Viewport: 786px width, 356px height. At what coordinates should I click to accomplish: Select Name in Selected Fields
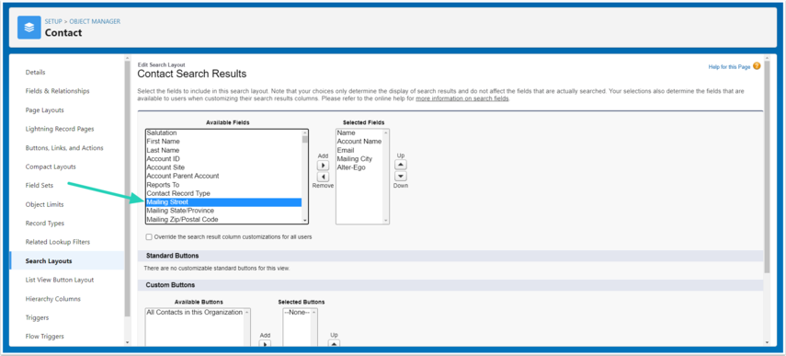click(359, 132)
